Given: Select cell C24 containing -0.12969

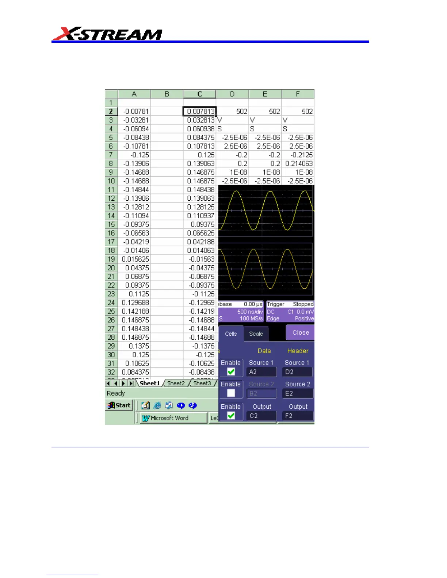Looking at the screenshot, I should pos(200,303).
